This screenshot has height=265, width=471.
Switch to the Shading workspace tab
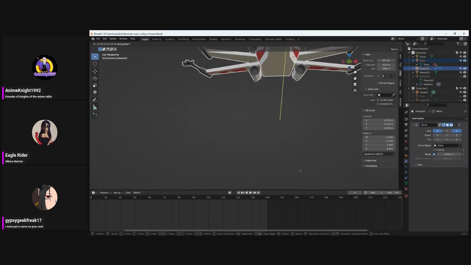[213, 39]
